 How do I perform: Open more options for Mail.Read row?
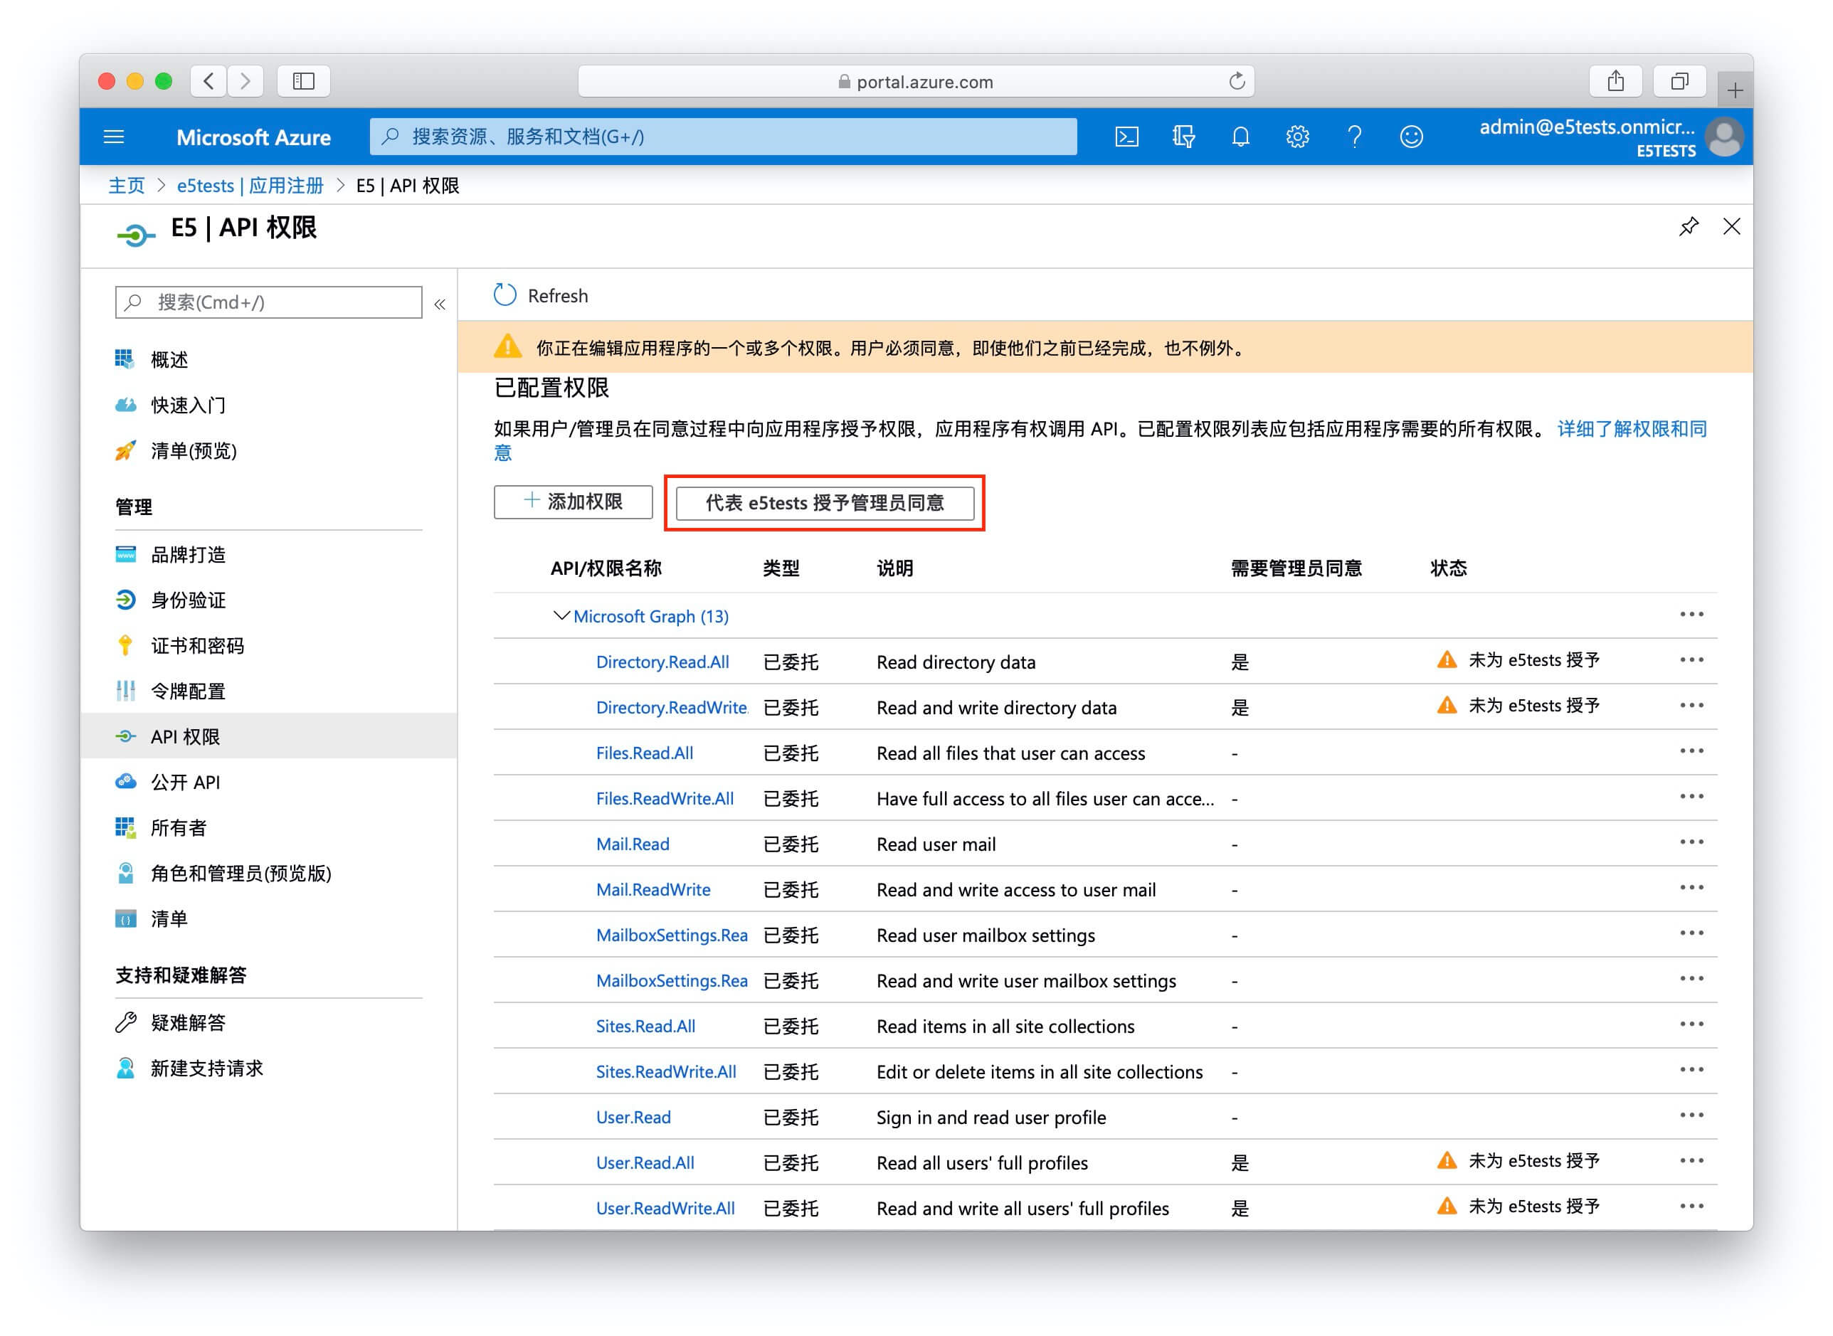tap(1691, 842)
